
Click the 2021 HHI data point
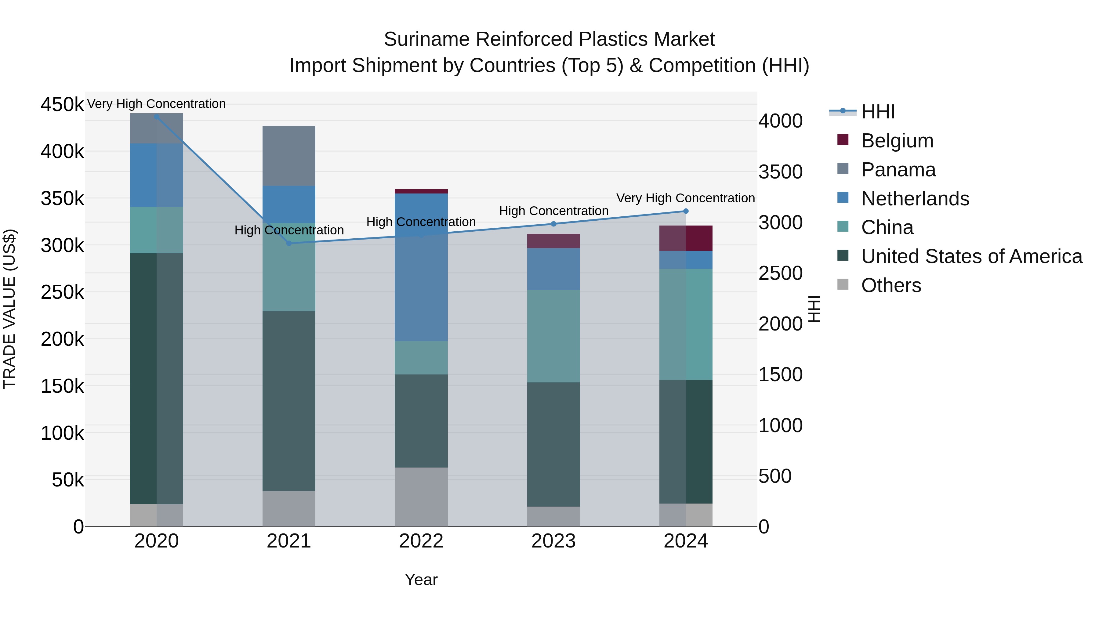[x=289, y=243]
